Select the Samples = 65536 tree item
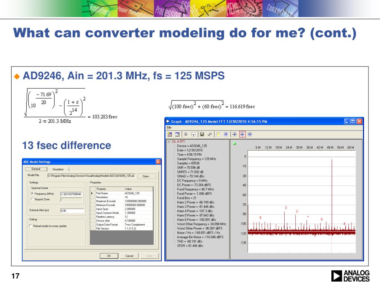This screenshot has height=285, width=380. click(x=188, y=163)
